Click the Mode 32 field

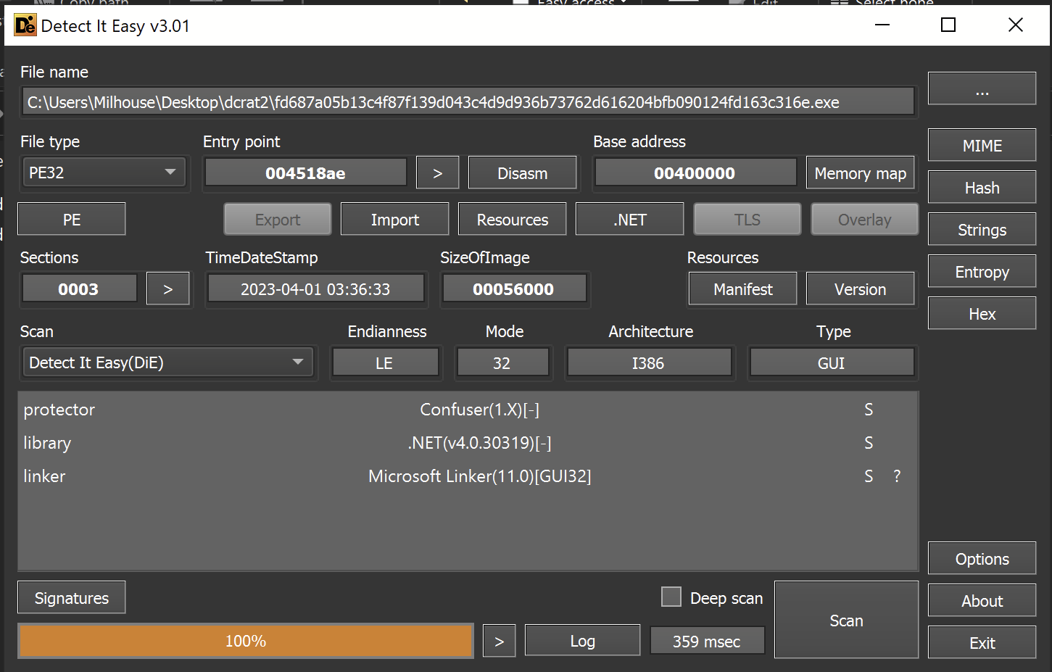coord(502,363)
